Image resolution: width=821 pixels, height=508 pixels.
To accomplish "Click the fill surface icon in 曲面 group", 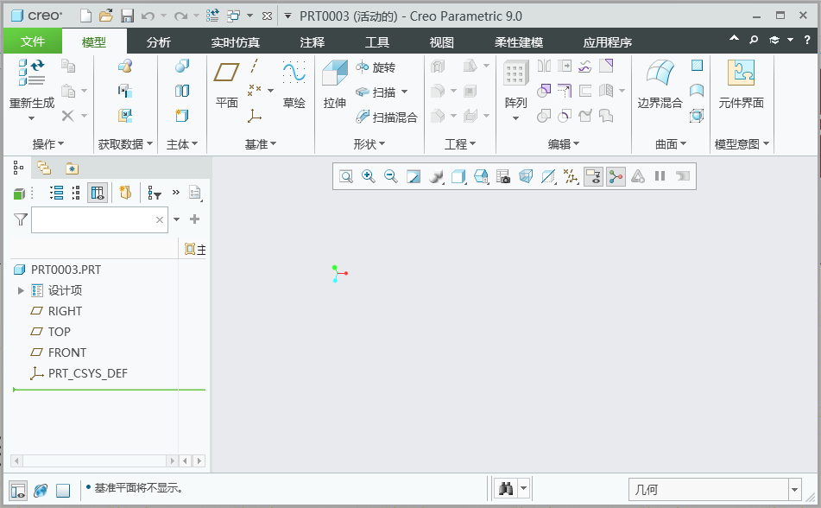I will tap(697, 65).
